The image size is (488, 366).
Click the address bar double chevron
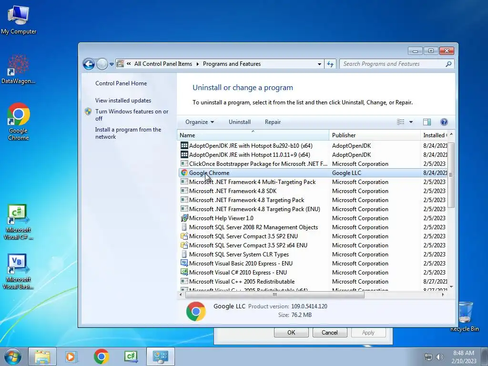tap(129, 64)
